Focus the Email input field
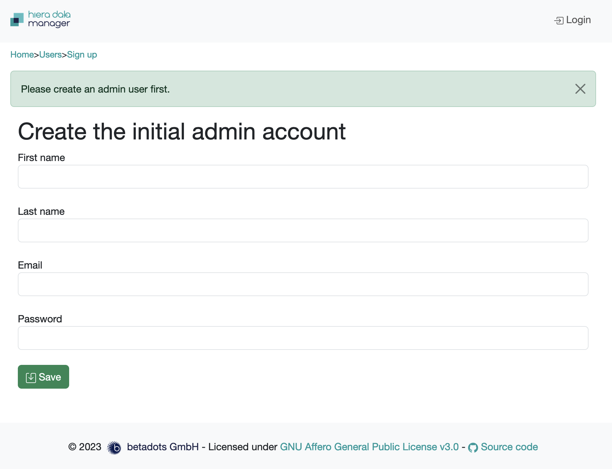 [303, 284]
